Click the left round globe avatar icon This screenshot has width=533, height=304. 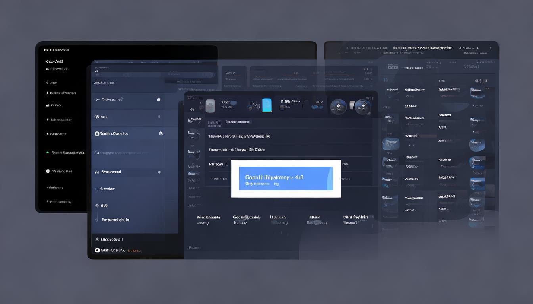tap(338, 106)
